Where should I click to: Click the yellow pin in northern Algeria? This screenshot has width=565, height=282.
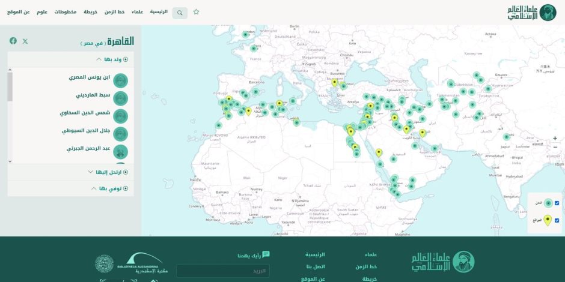click(248, 111)
